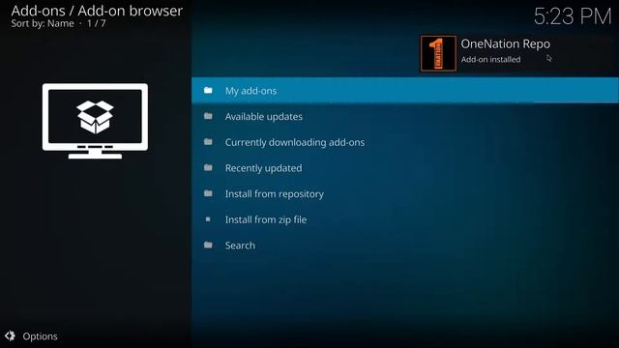Open Available updates

(x=405, y=116)
